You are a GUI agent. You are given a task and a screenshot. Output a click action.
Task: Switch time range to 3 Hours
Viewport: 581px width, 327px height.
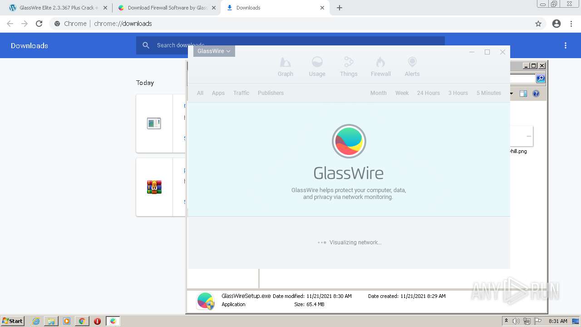coord(458,93)
